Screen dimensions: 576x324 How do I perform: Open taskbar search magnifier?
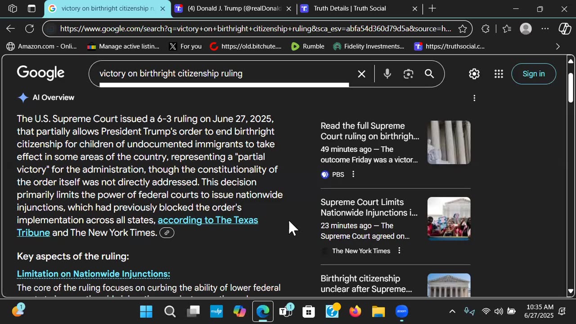tap(170, 311)
